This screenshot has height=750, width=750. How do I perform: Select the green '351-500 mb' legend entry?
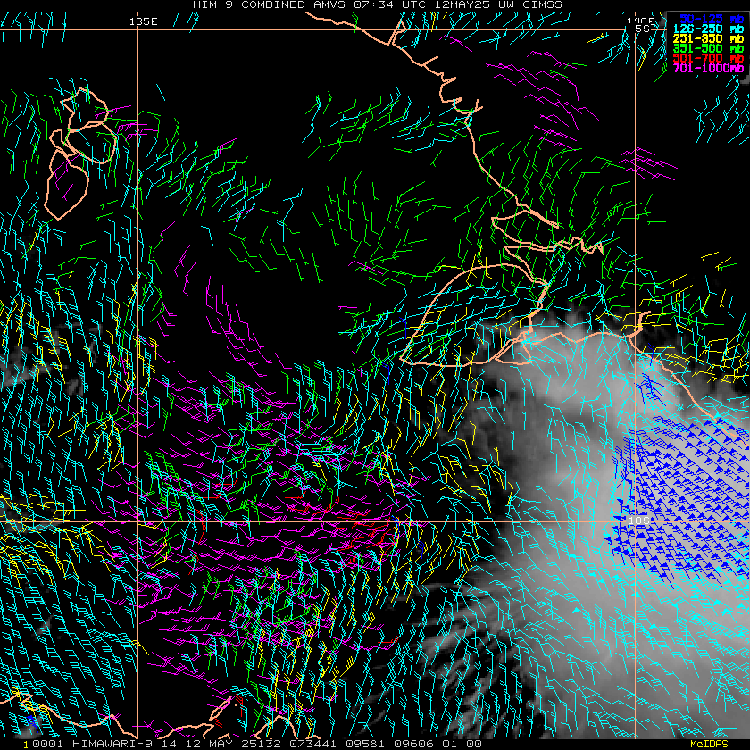click(x=708, y=48)
